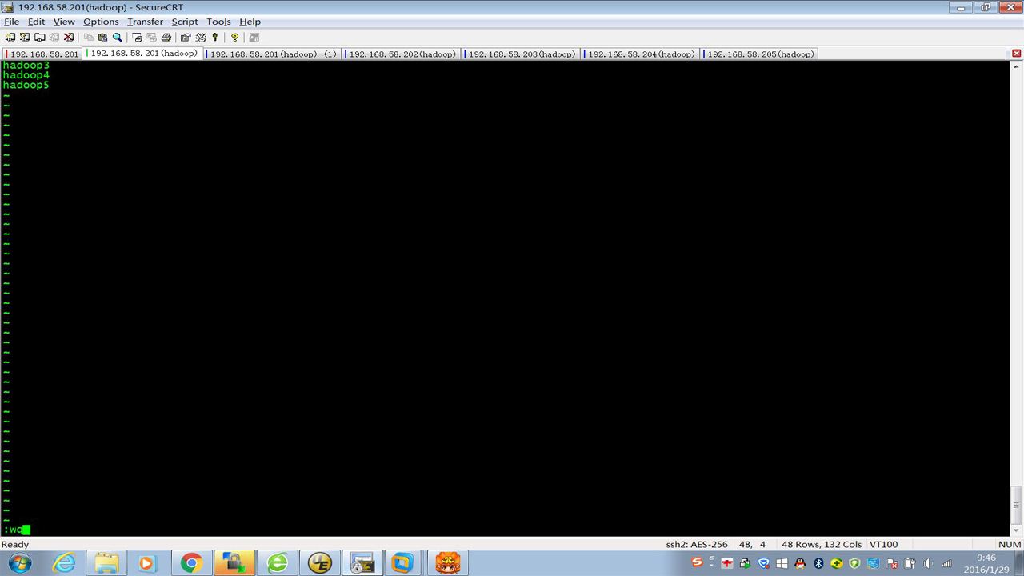Click the QQ penguin tray icon
The image size is (1024, 576).
[800, 563]
